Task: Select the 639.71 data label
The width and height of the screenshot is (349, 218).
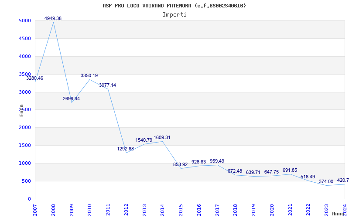Action: tap(253, 172)
